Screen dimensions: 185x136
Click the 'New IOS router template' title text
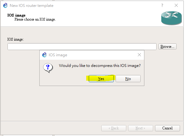(32, 6)
